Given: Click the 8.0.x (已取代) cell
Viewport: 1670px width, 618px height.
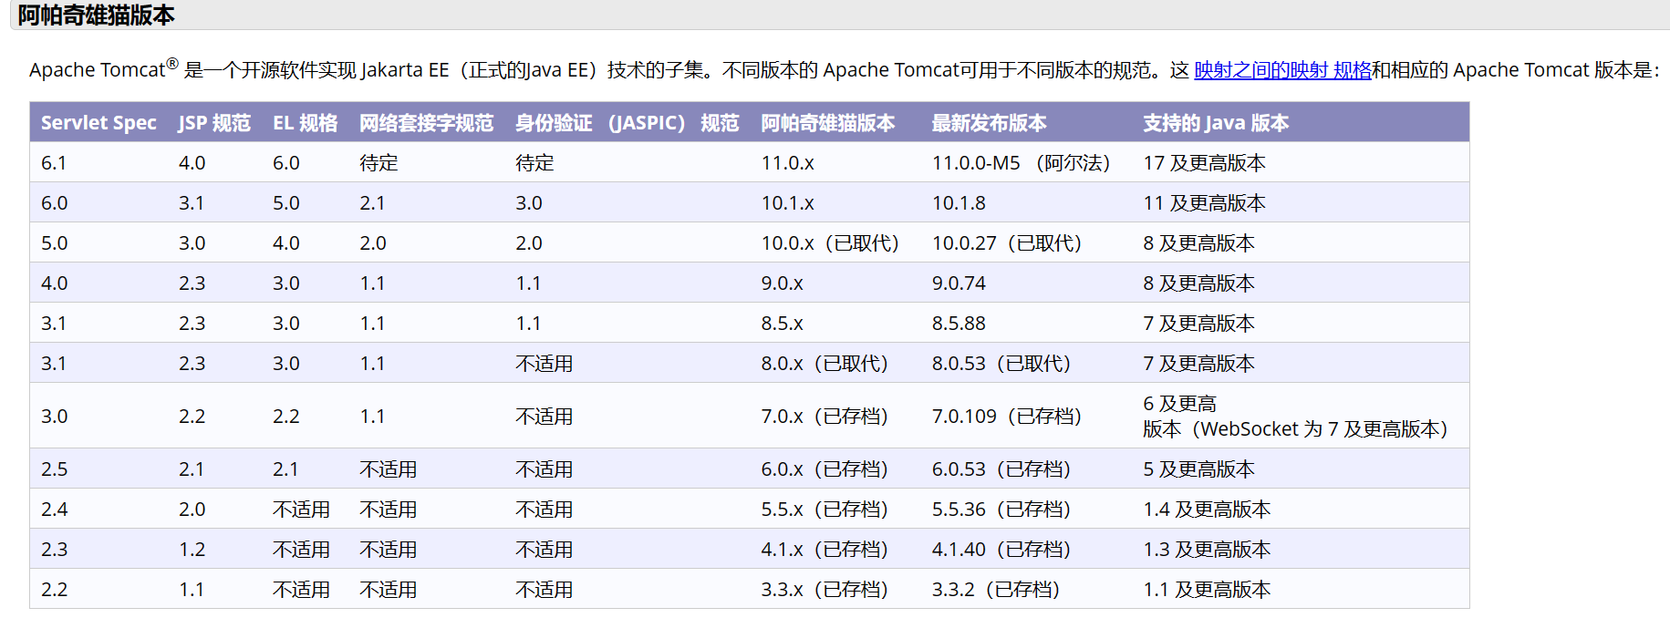Looking at the screenshot, I should (x=825, y=364).
